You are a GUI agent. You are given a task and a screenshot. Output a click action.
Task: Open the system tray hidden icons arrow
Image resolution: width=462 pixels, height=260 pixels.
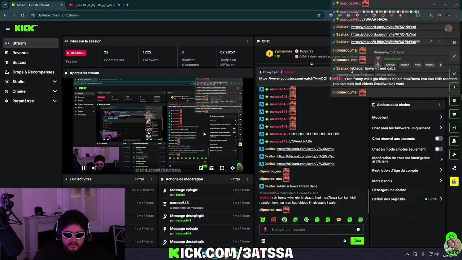click(407, 254)
